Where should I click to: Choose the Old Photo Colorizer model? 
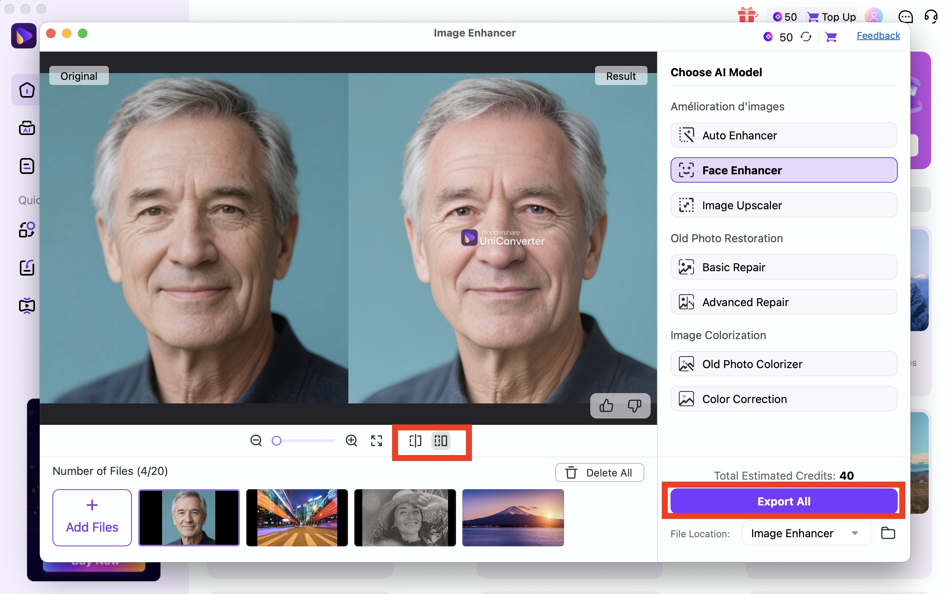783,364
